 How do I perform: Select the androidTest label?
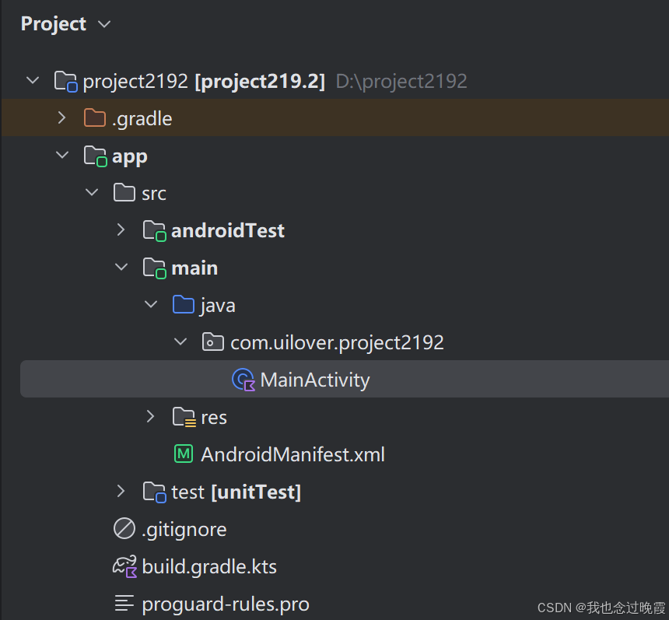pyautogui.click(x=228, y=231)
